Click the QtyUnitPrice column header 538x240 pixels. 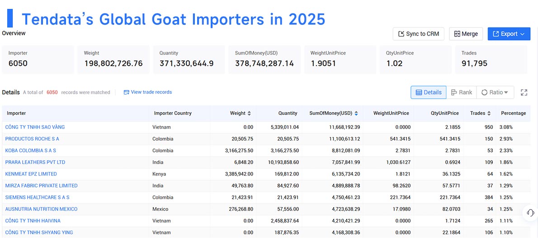445,113
